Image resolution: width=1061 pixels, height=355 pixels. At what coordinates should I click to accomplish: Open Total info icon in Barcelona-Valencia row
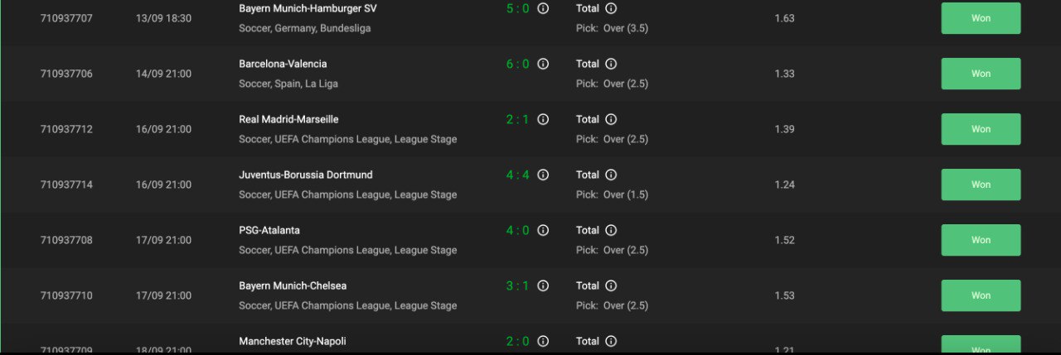click(611, 64)
